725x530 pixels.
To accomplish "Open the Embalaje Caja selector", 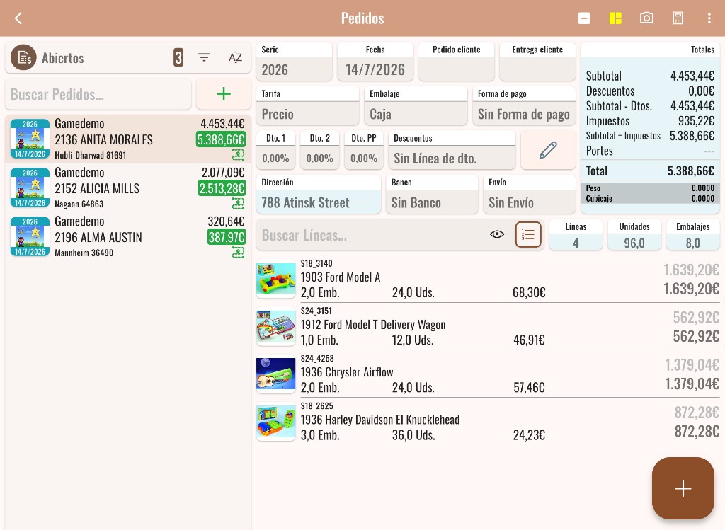I will pyautogui.click(x=416, y=106).
